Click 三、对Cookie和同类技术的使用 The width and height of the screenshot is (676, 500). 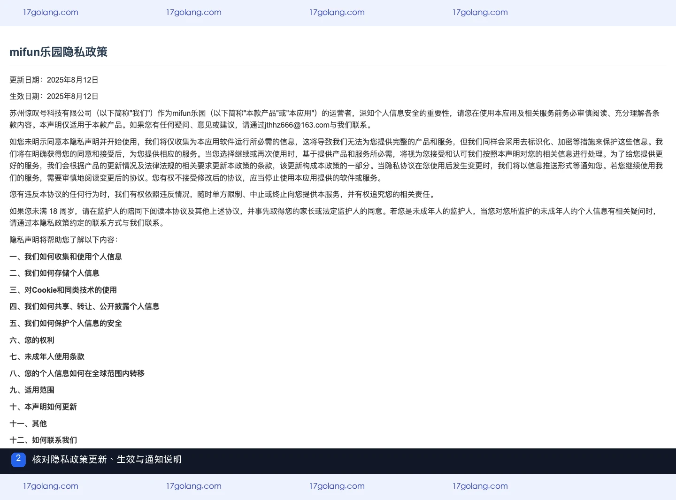point(63,290)
